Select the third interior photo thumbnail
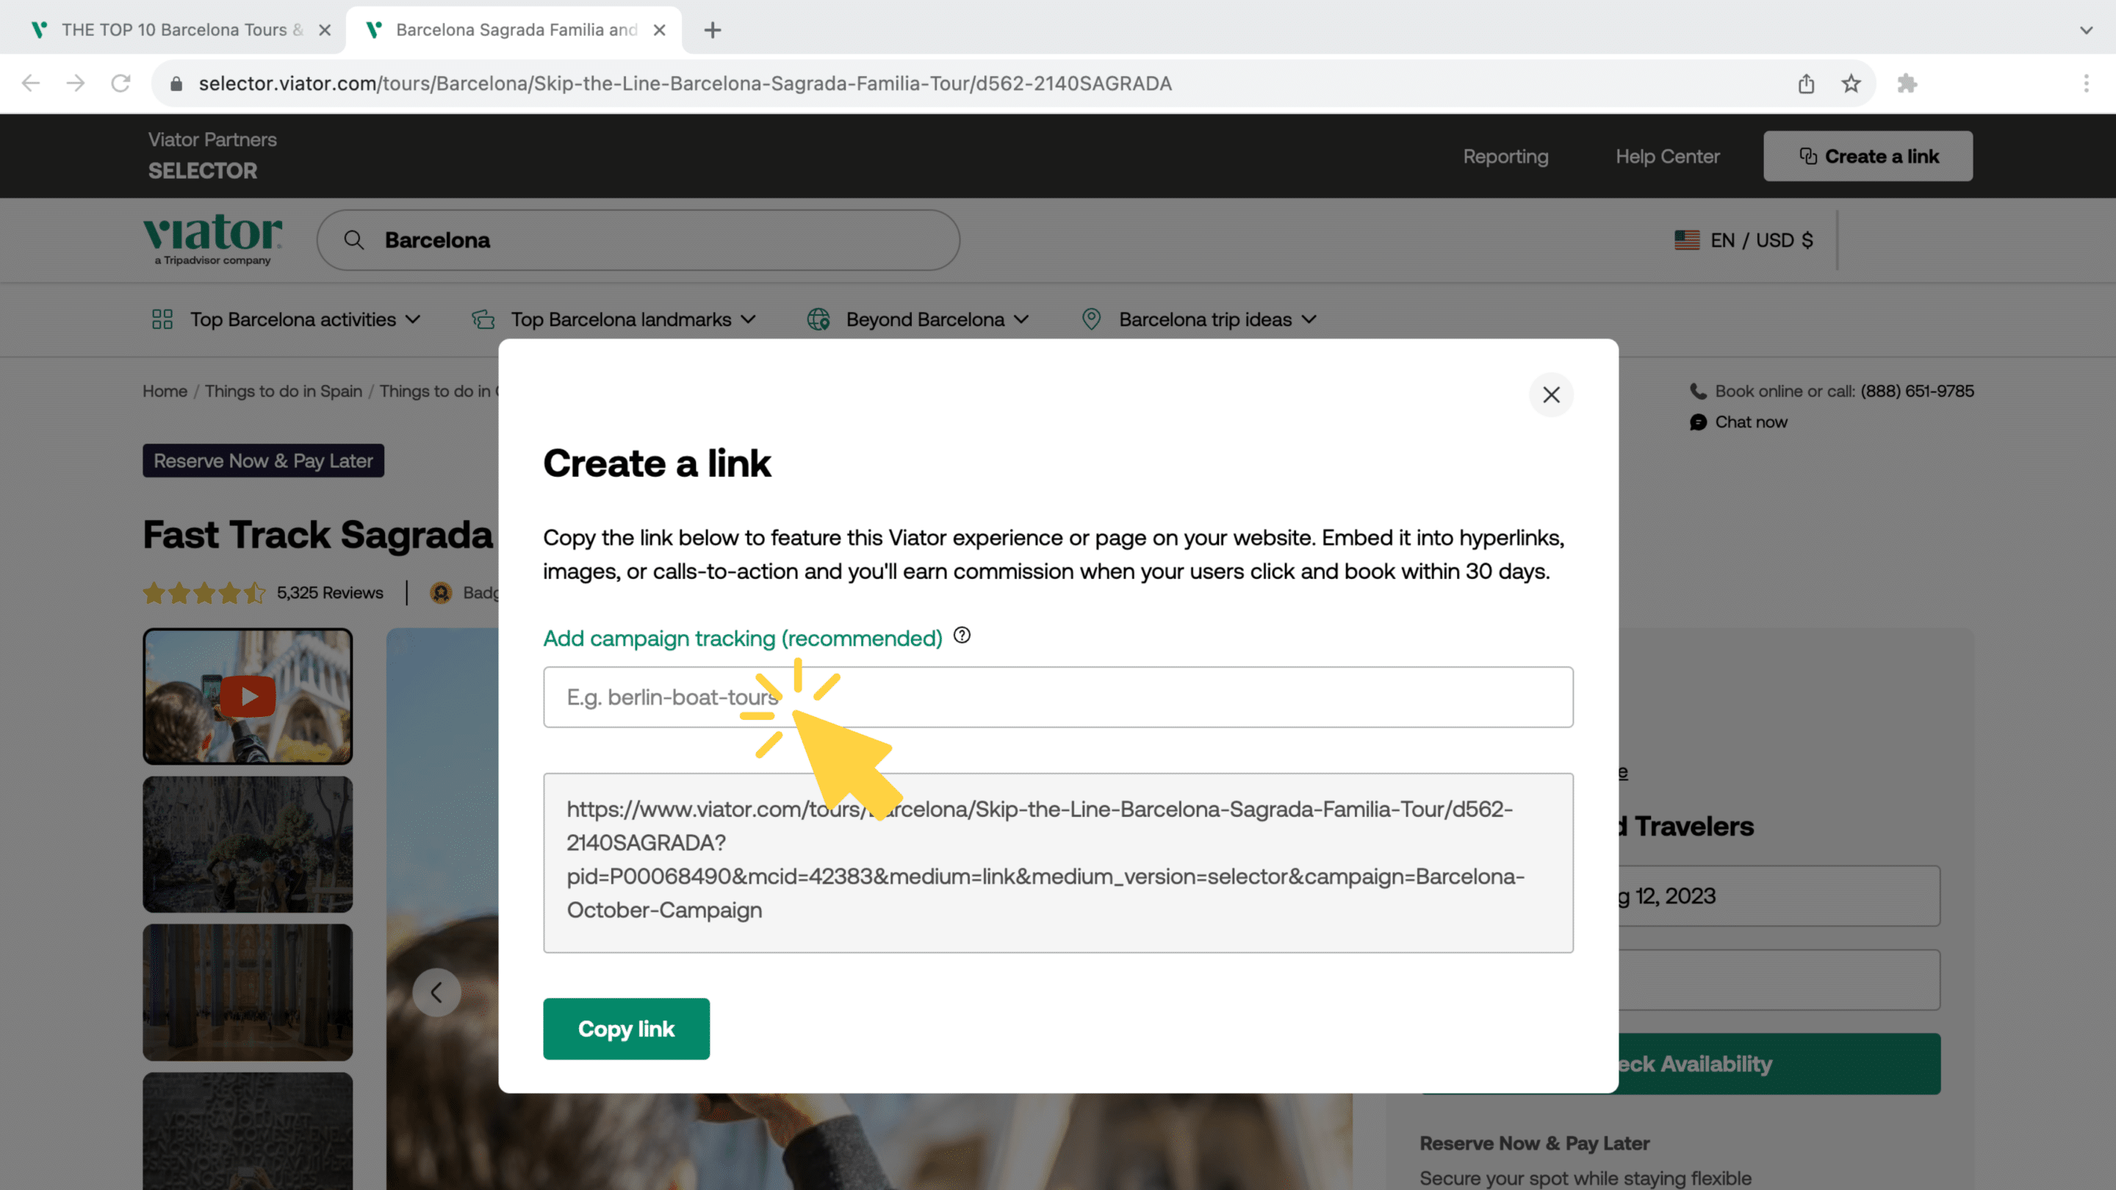 point(248,992)
